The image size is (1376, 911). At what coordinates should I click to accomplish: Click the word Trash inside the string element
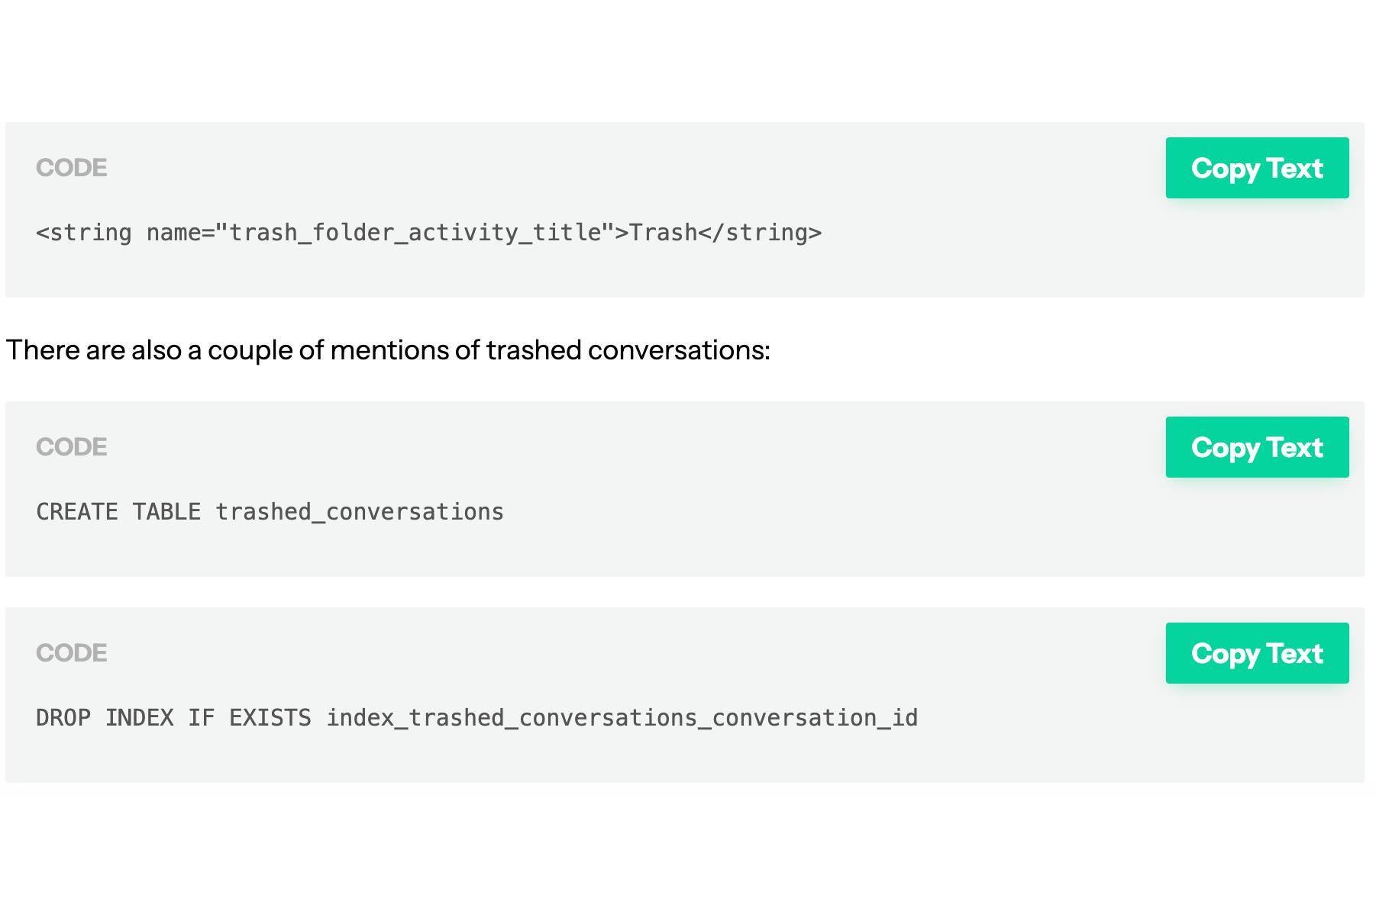pos(663,233)
